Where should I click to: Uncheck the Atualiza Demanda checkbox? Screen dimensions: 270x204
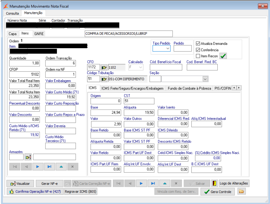tap(198, 44)
